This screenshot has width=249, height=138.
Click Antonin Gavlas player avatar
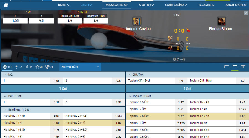coord(137,21)
